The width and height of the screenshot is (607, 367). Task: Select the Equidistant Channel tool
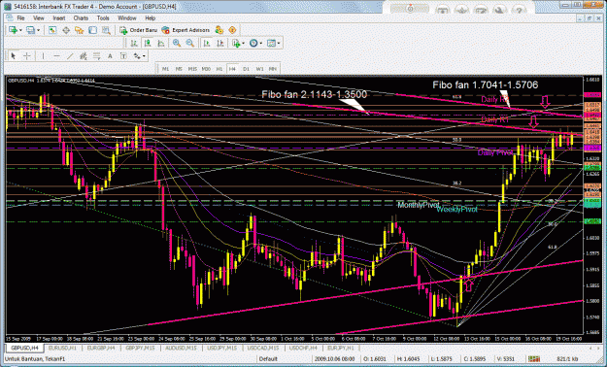84,56
